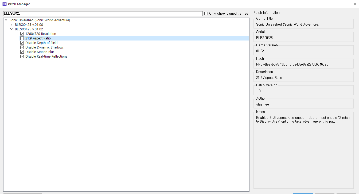Click the Game Version value 01.02
The width and height of the screenshot is (359, 194).
(260, 51)
